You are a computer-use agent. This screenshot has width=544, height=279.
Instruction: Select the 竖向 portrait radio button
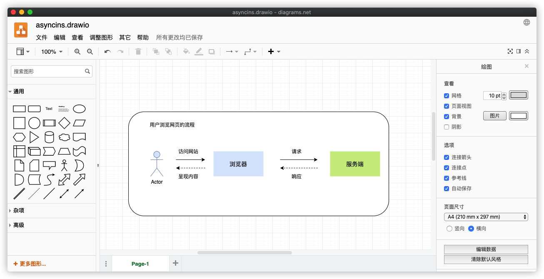[449, 229]
